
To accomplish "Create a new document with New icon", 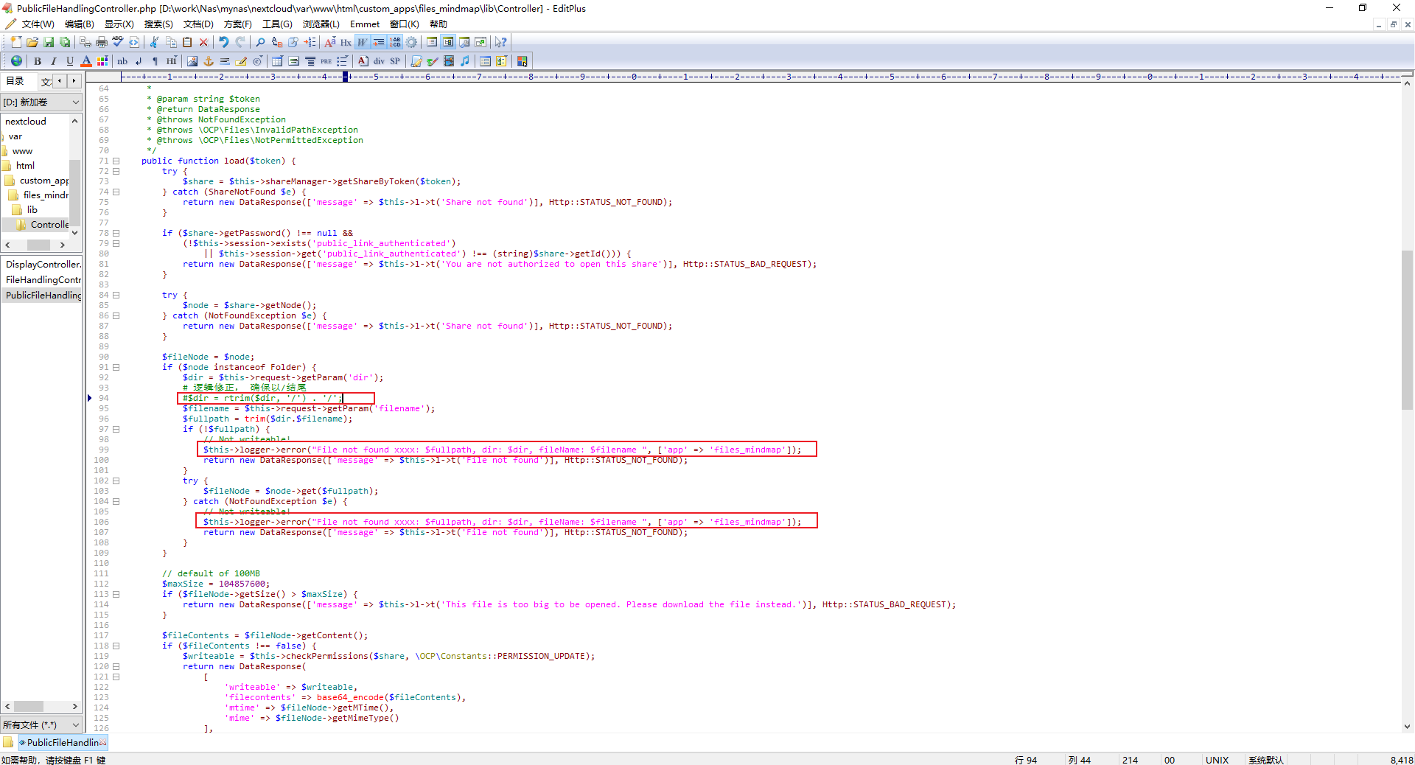I will click(x=16, y=42).
